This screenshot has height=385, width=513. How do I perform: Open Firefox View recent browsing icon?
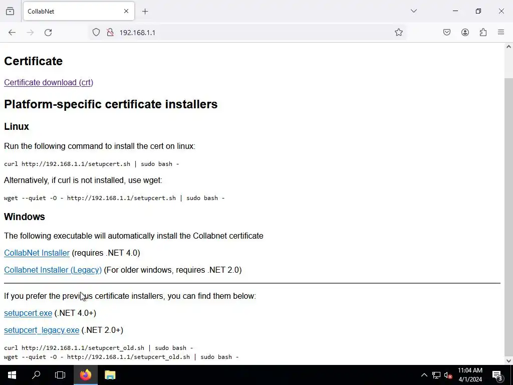tap(10, 11)
